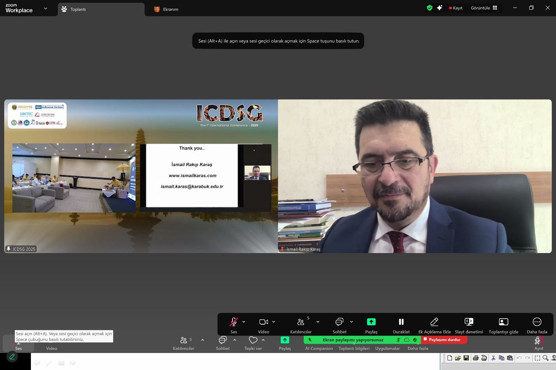
Task: Click the green pencil annotation icon
Action: (x=12, y=356)
